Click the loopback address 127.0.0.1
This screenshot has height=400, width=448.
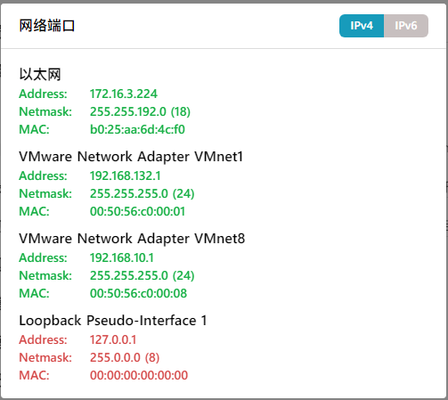coord(113,339)
